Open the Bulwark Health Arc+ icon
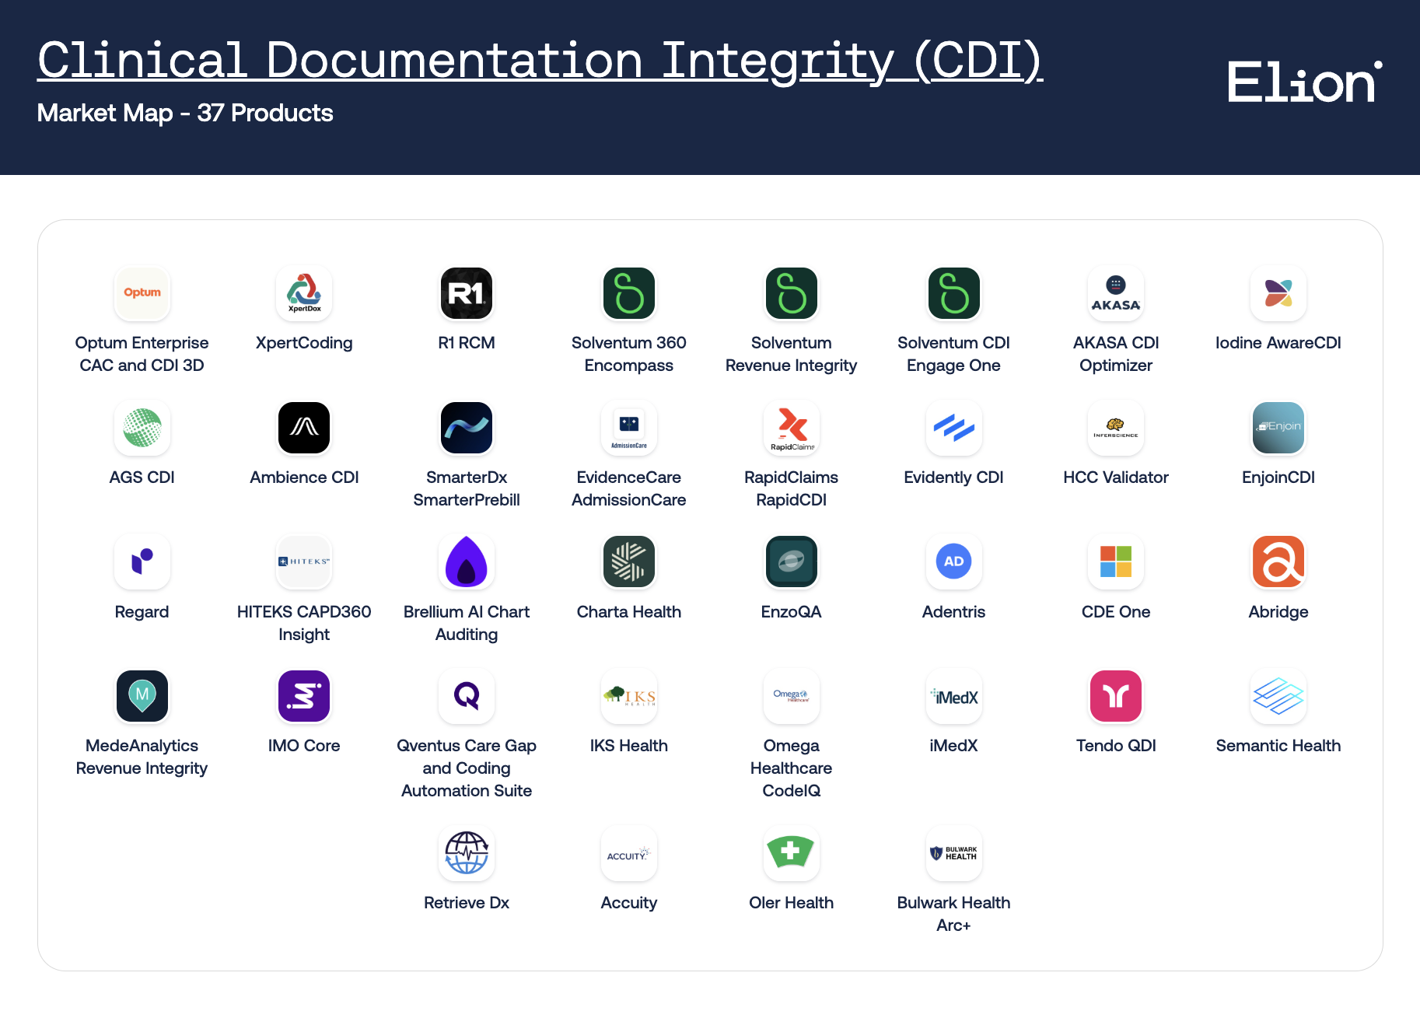1420x1011 pixels. pyautogui.click(x=954, y=853)
